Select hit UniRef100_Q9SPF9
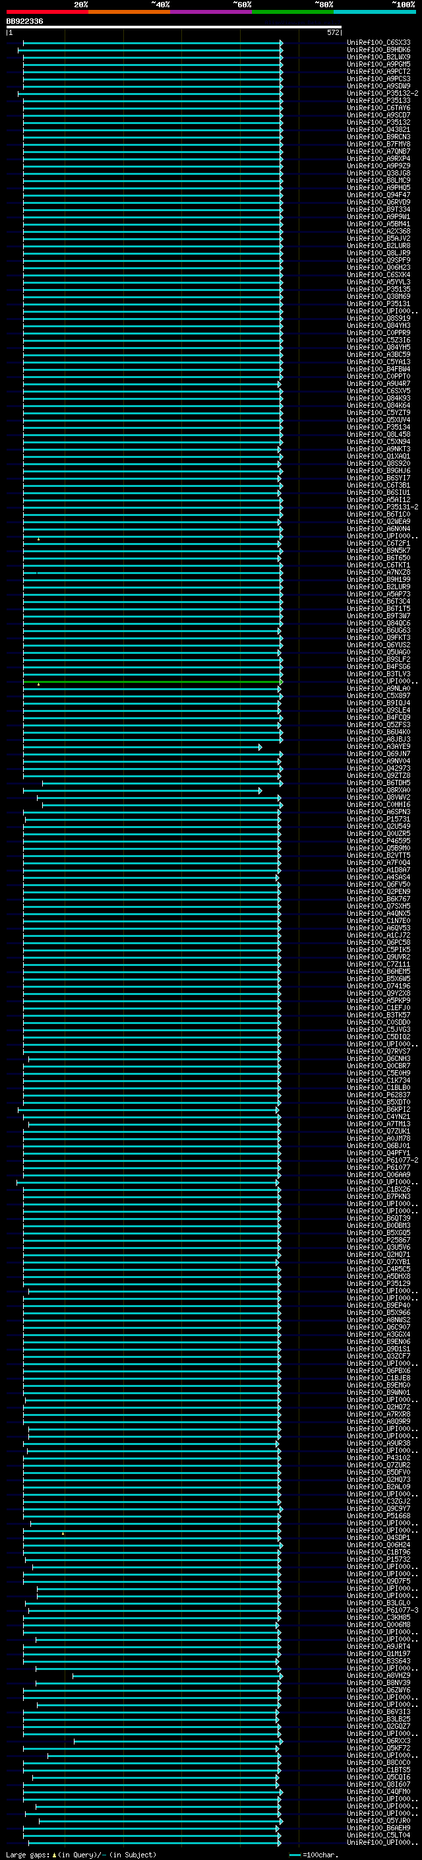 click(378, 261)
